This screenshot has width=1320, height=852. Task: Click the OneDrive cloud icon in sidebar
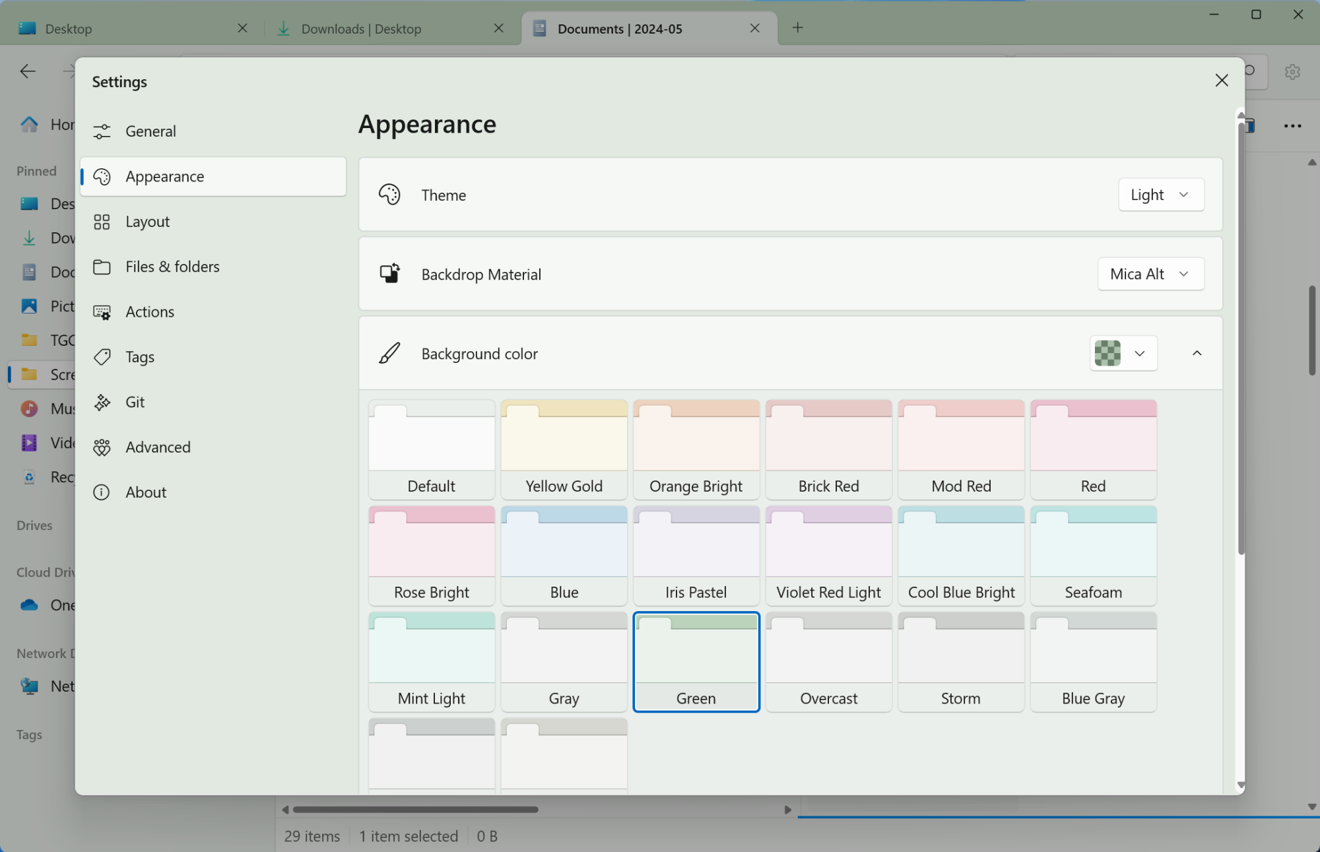(x=29, y=605)
